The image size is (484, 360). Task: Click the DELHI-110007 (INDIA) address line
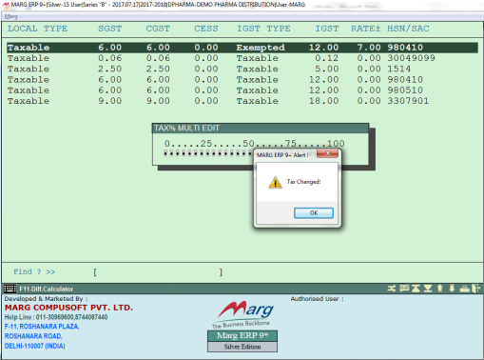[x=35, y=346]
